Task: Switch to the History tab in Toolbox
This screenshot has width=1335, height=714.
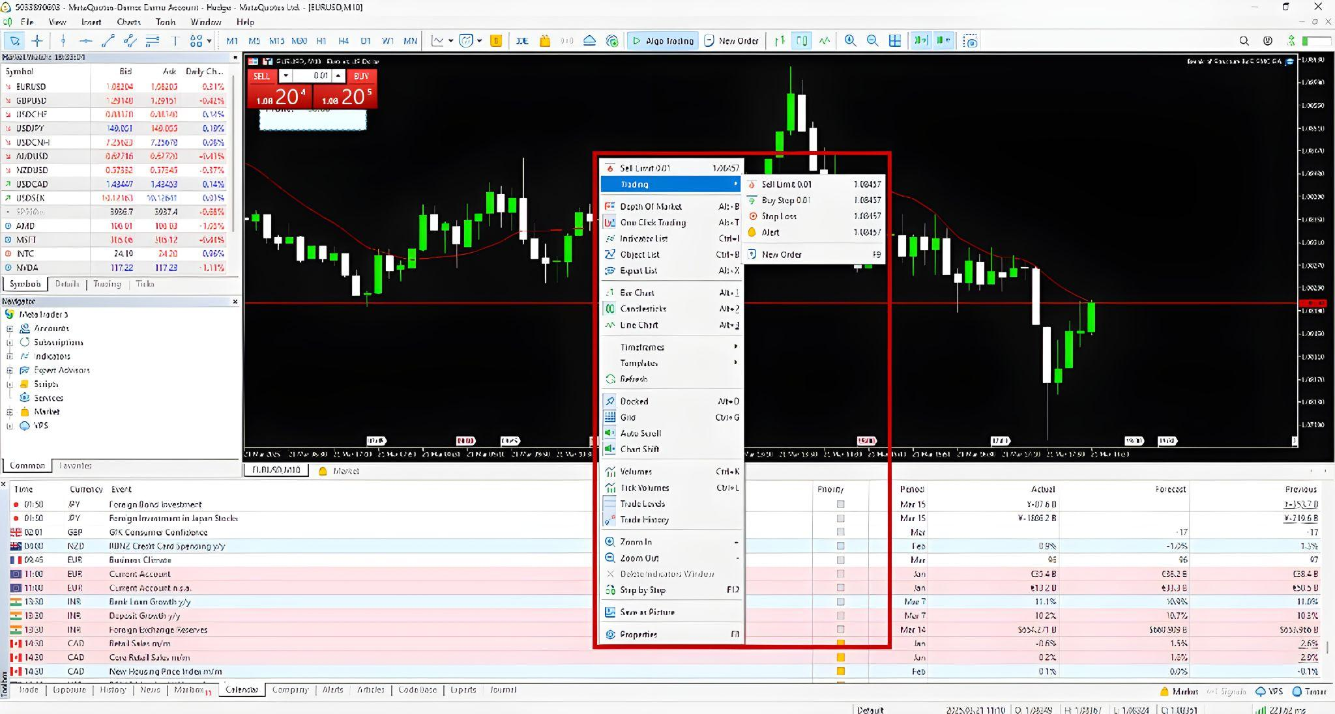Action: pyautogui.click(x=113, y=690)
